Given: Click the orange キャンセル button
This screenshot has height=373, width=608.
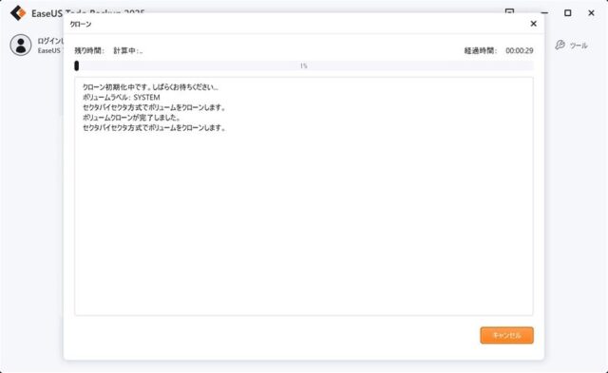Looking at the screenshot, I should (x=506, y=335).
